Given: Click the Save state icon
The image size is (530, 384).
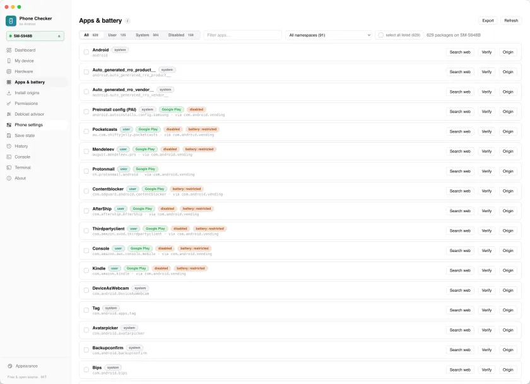Looking at the screenshot, I should click(9, 135).
